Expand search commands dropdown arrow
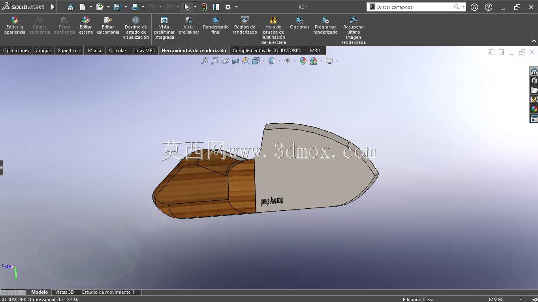This screenshot has height=302, width=538. tap(463, 7)
